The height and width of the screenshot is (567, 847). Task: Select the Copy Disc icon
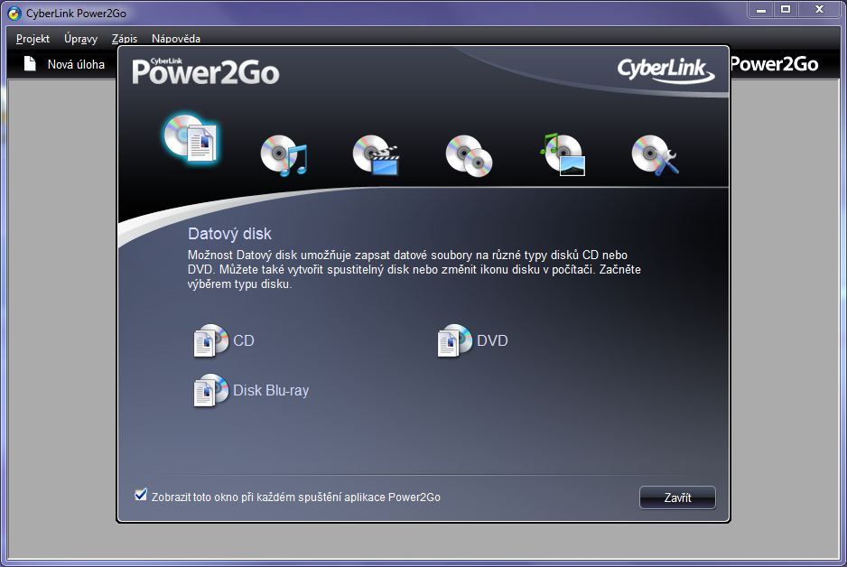pos(469,155)
